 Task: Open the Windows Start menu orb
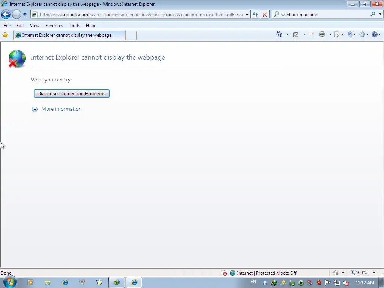(x=10, y=282)
